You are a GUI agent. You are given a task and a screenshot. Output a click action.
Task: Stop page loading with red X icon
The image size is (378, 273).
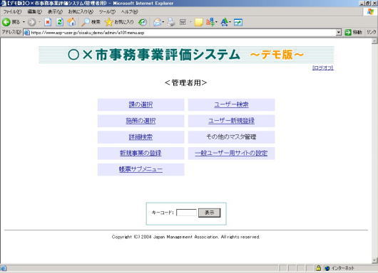[48, 22]
